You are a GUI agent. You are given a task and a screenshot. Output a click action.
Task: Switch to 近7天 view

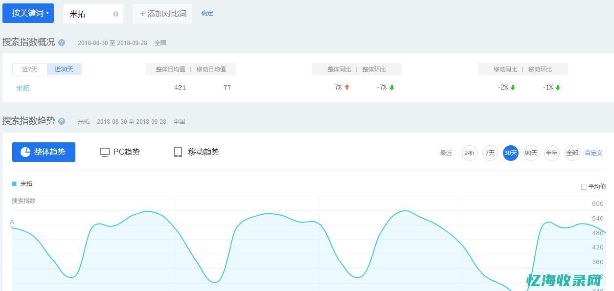[29, 69]
